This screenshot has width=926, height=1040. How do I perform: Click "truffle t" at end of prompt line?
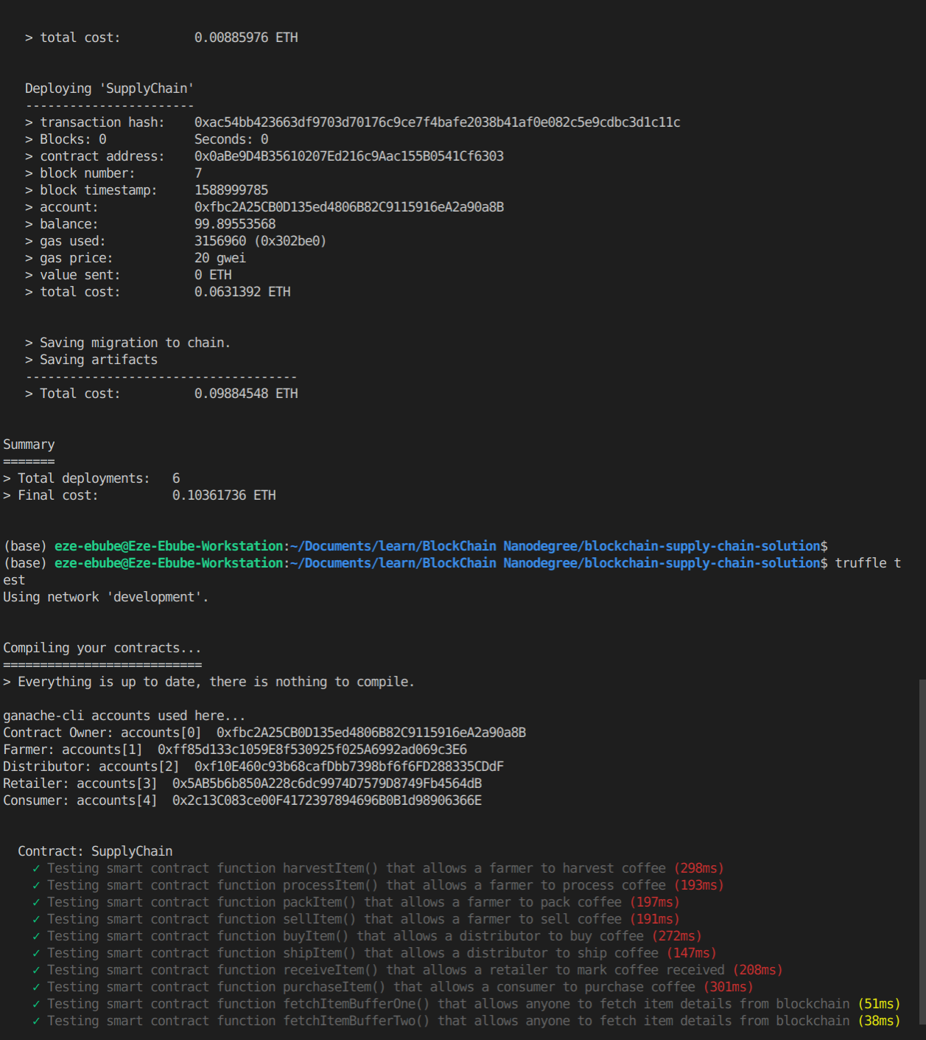coord(868,563)
